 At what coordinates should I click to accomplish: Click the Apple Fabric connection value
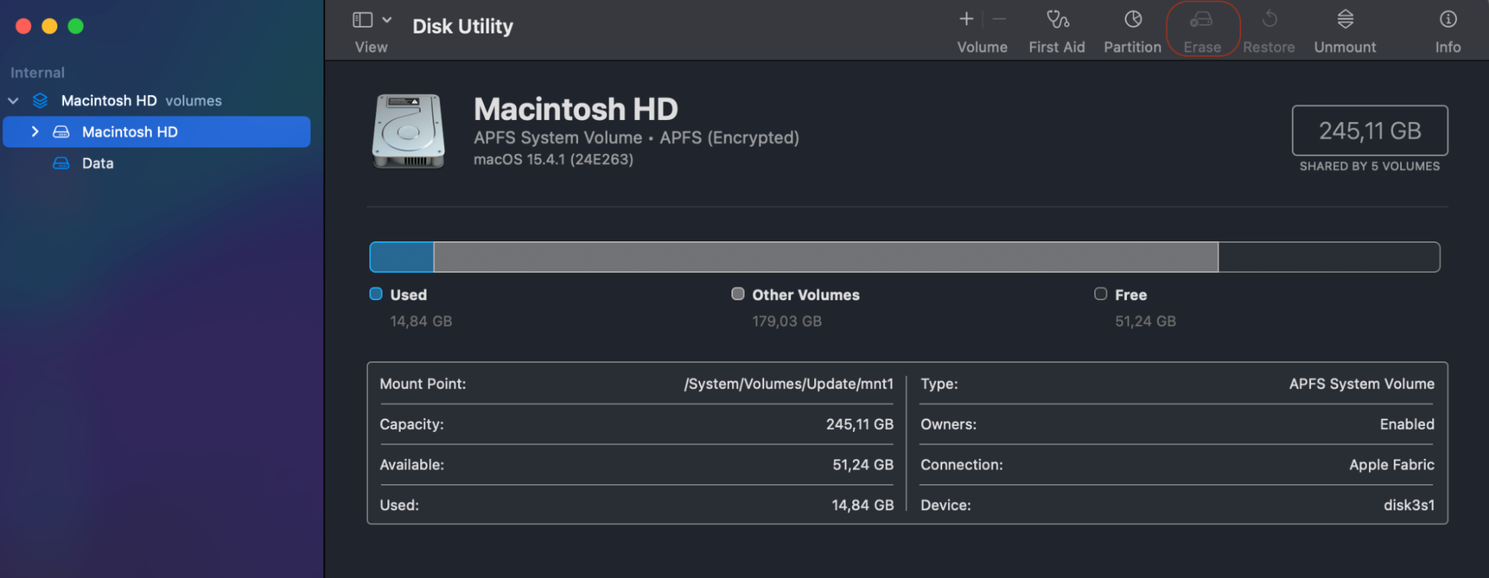1392,465
